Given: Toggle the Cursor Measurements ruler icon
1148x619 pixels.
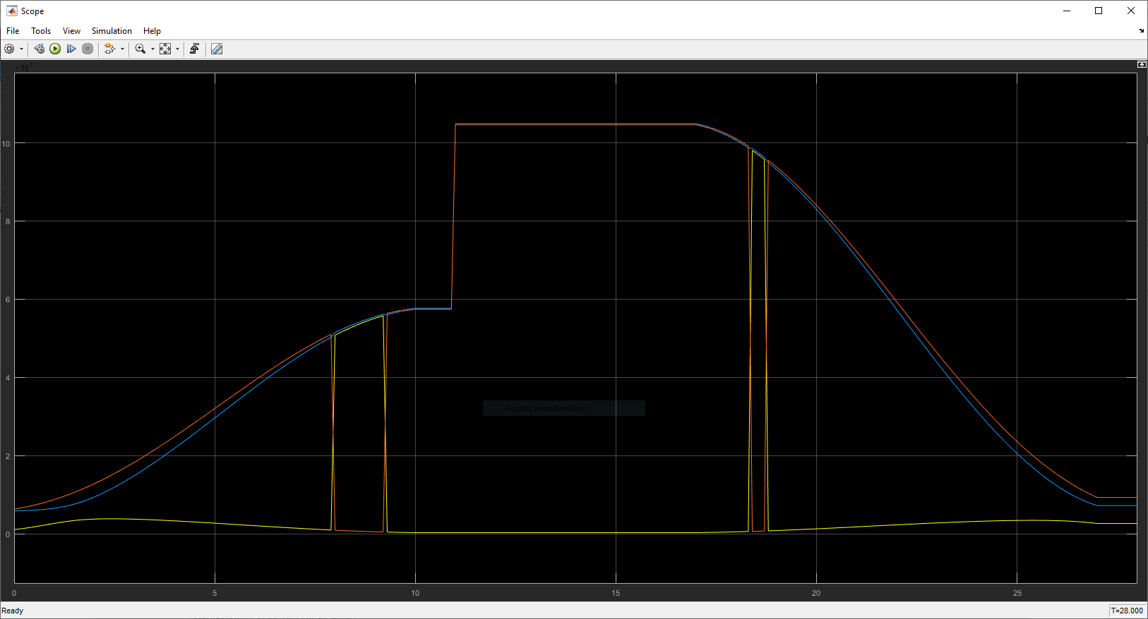Looking at the screenshot, I should coord(217,49).
